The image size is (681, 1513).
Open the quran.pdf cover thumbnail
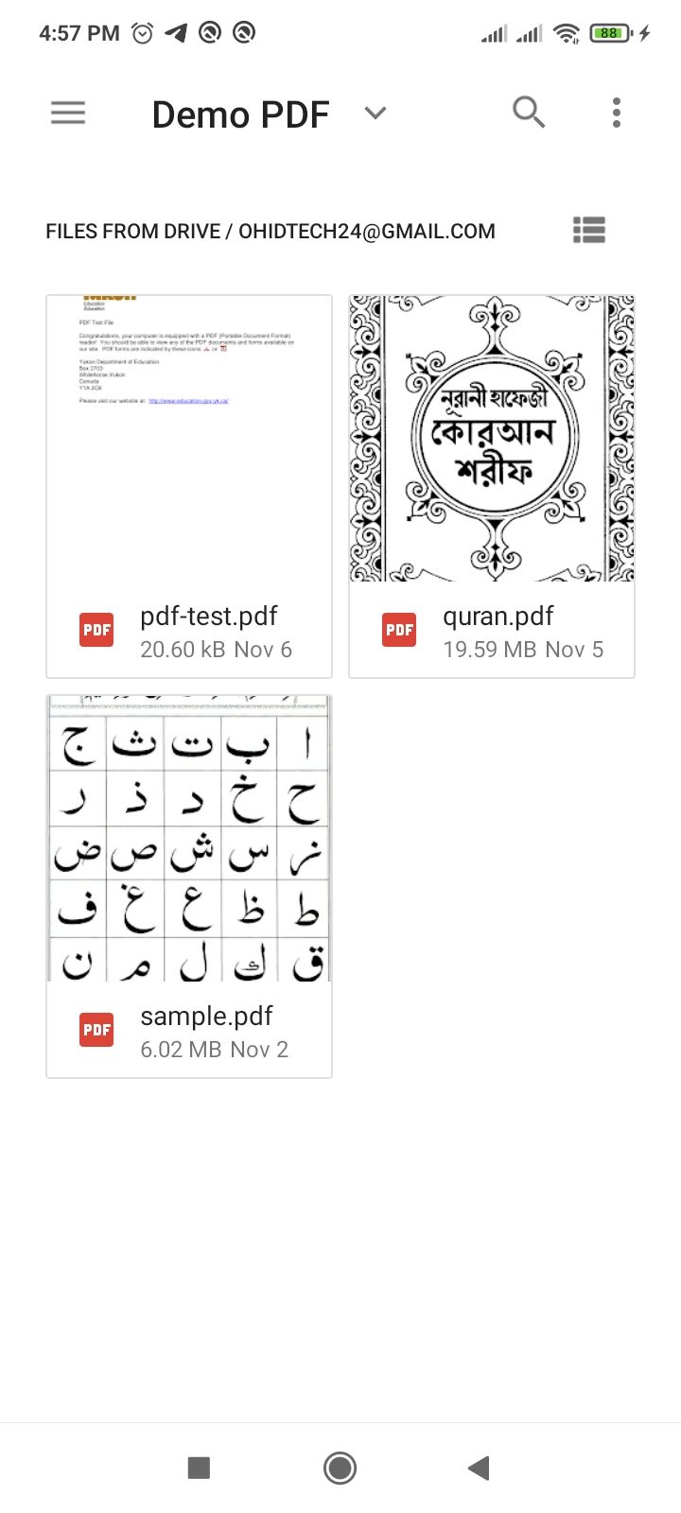pyautogui.click(x=492, y=438)
